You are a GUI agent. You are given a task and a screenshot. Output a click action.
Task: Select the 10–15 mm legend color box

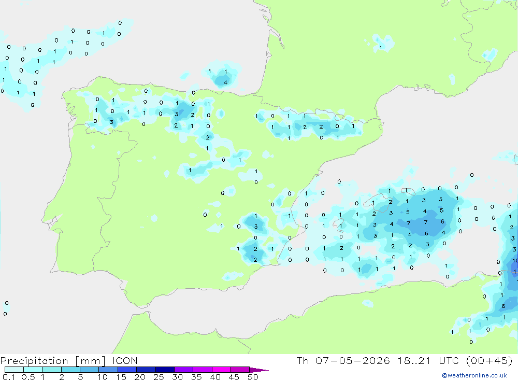pyautogui.click(x=108, y=370)
